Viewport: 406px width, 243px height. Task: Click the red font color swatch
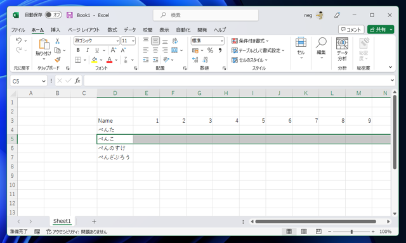tap(110, 60)
